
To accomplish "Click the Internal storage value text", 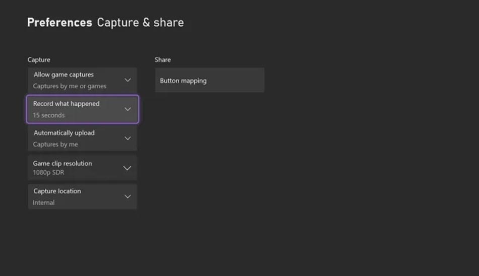I will tap(44, 202).
